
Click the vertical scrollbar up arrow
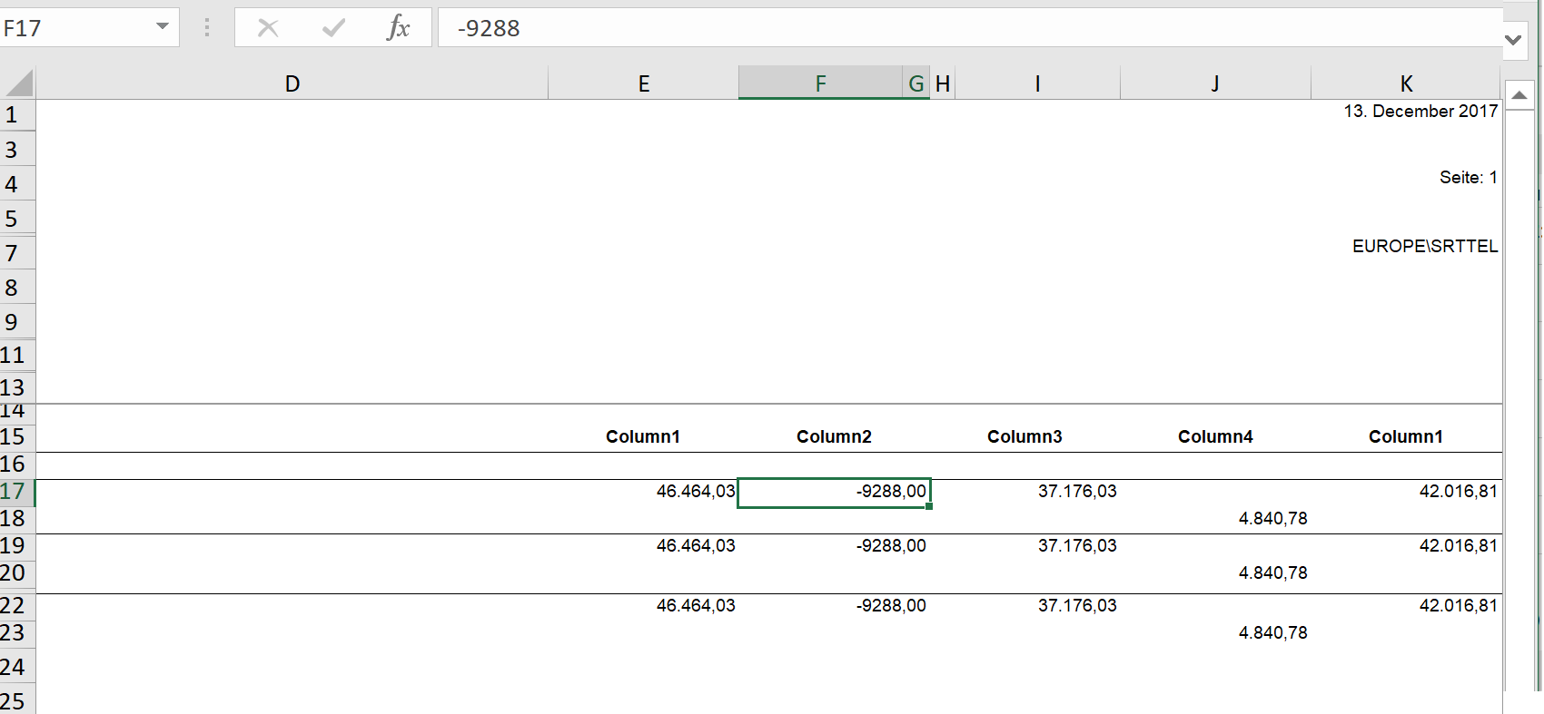[1519, 95]
